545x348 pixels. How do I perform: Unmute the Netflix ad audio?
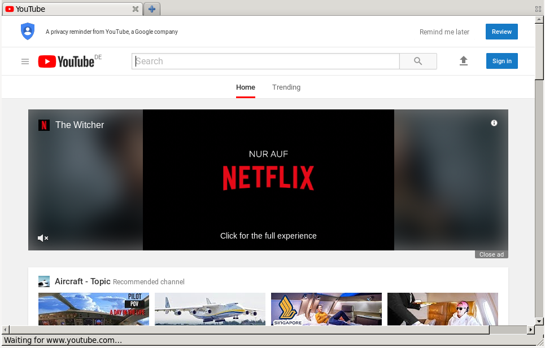tap(43, 238)
